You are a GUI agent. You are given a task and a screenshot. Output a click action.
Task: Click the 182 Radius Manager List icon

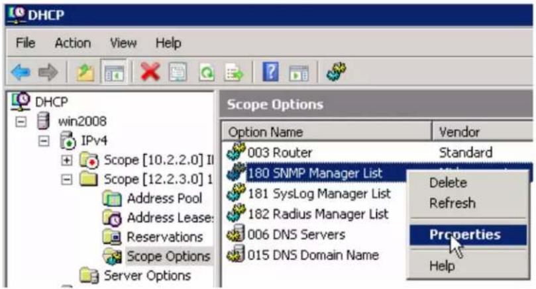point(237,213)
